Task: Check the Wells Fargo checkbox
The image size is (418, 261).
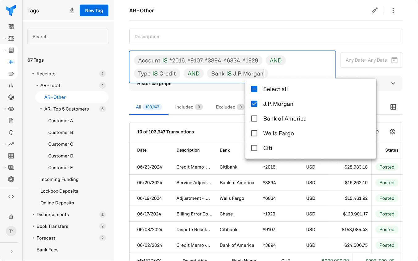Action: click(x=254, y=133)
